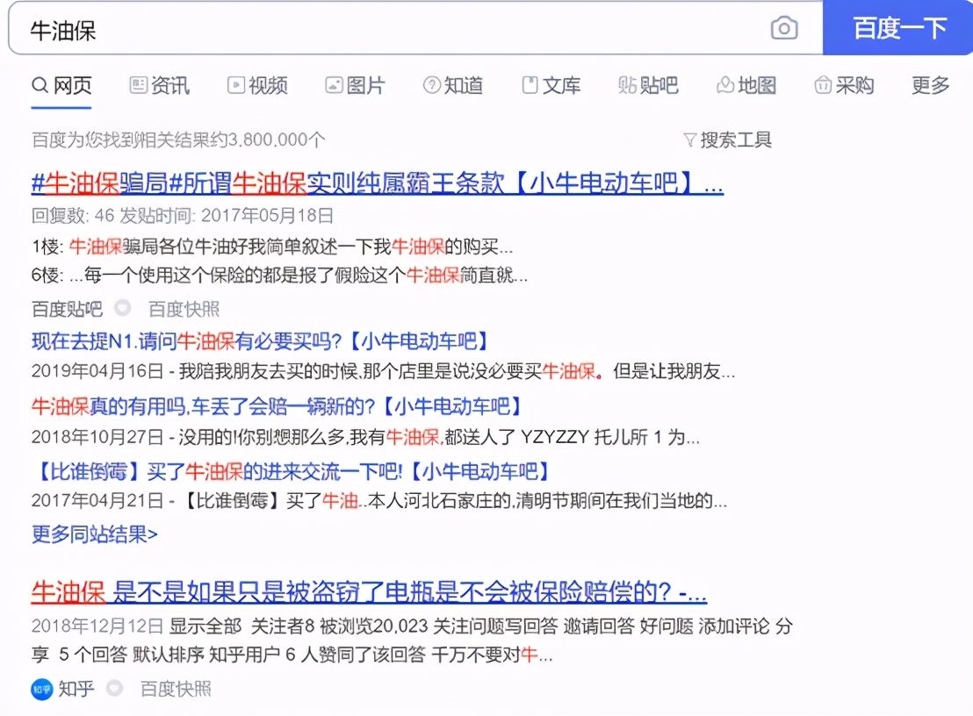Open 知道 via its question-mark icon
The image size is (973, 716).
click(x=431, y=85)
